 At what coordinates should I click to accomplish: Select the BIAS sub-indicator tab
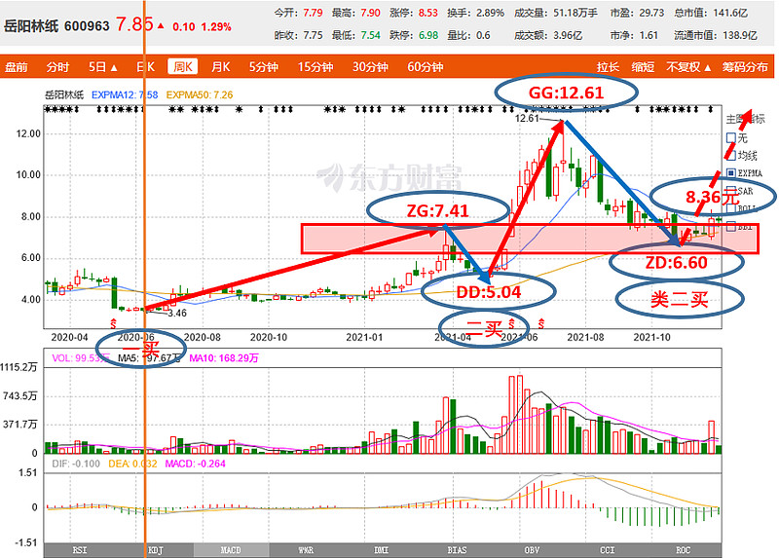tap(457, 550)
